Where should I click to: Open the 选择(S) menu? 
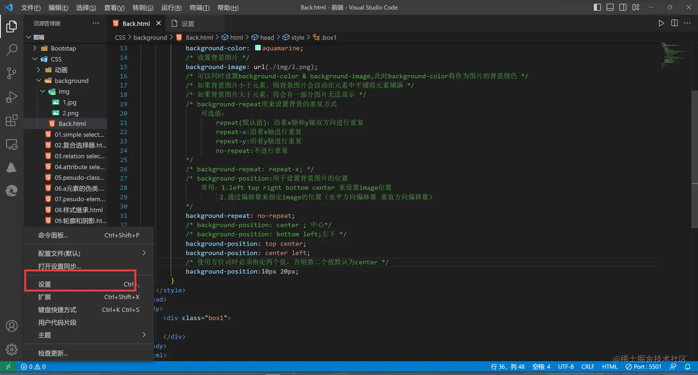click(x=86, y=7)
